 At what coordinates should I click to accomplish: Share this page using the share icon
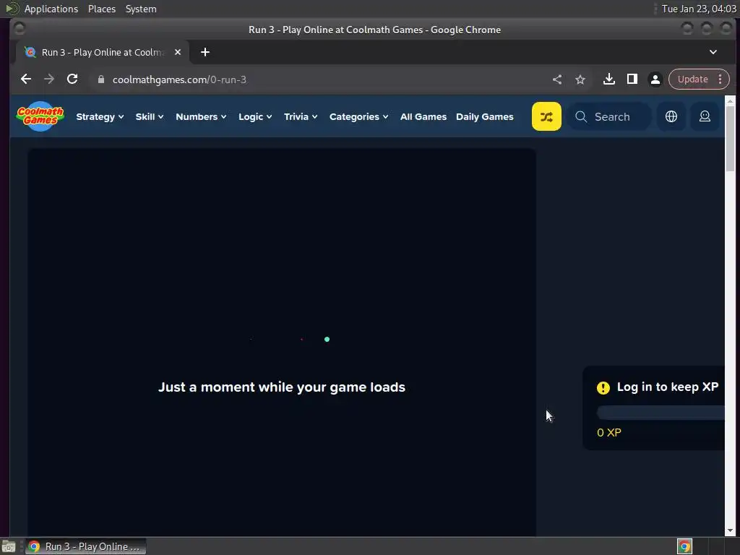point(557,79)
